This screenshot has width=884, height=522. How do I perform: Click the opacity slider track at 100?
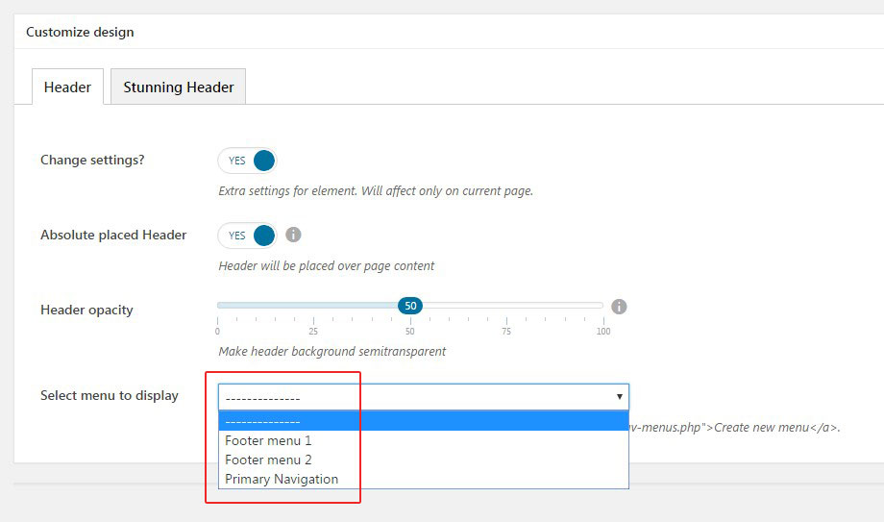pos(602,306)
